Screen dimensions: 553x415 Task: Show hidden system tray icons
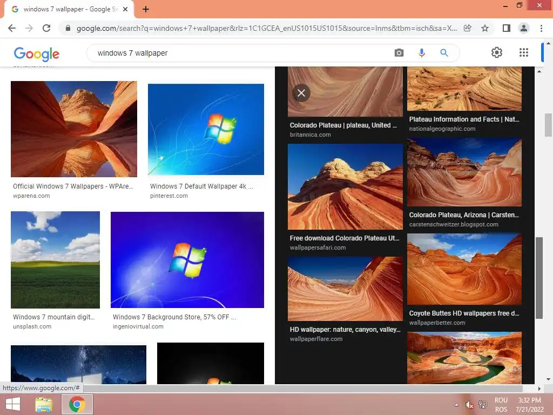pyautogui.click(x=457, y=405)
